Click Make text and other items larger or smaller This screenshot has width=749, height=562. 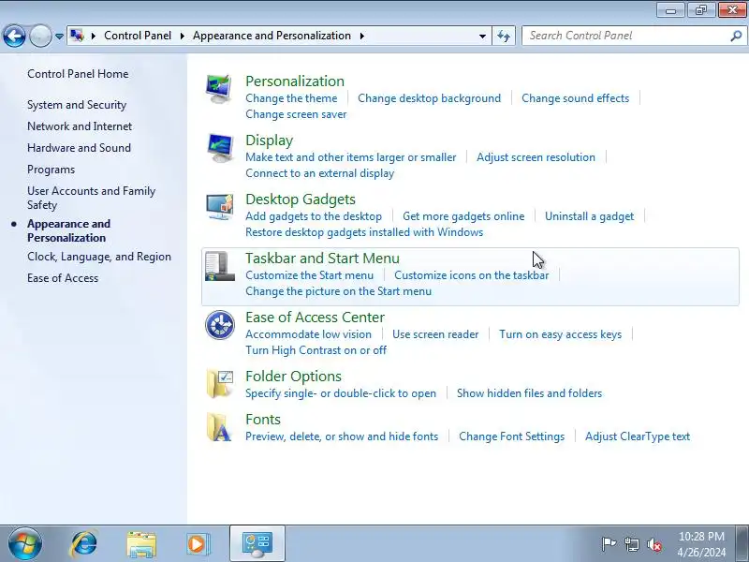[350, 157]
